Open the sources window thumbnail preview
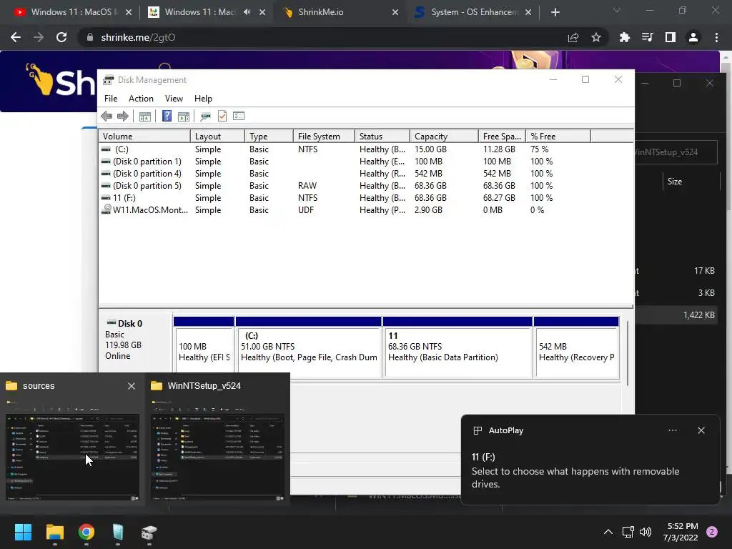The image size is (732, 549). [72, 457]
